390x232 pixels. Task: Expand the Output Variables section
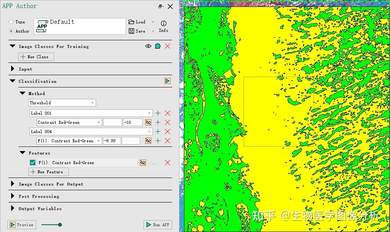click(13, 209)
